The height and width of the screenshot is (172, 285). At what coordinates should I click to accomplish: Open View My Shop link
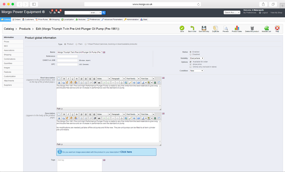click(276, 13)
